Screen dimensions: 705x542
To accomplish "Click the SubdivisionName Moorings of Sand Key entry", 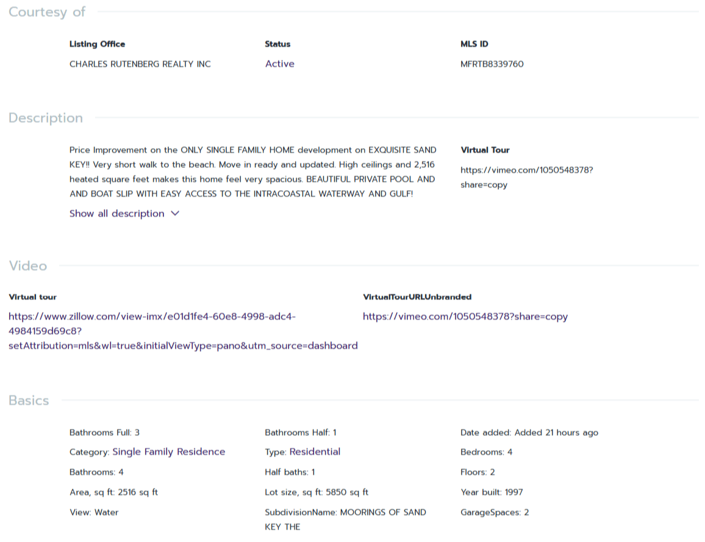I will [345, 519].
